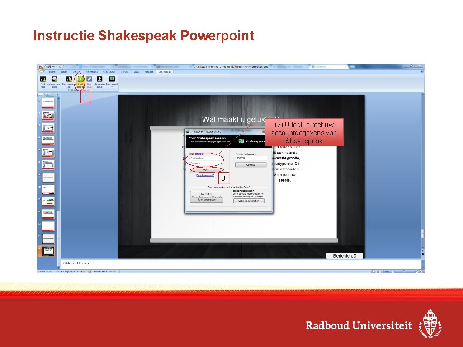Open the Design ribbon tab
463x347 pixels.
(76, 72)
